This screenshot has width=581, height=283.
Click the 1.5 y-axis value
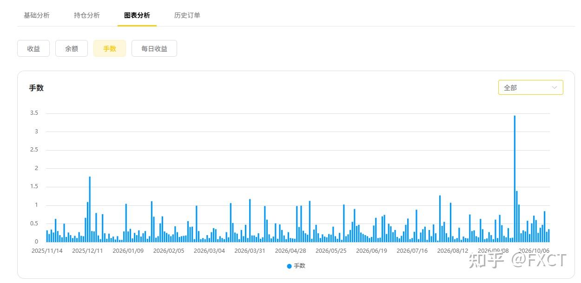[x=34, y=187]
